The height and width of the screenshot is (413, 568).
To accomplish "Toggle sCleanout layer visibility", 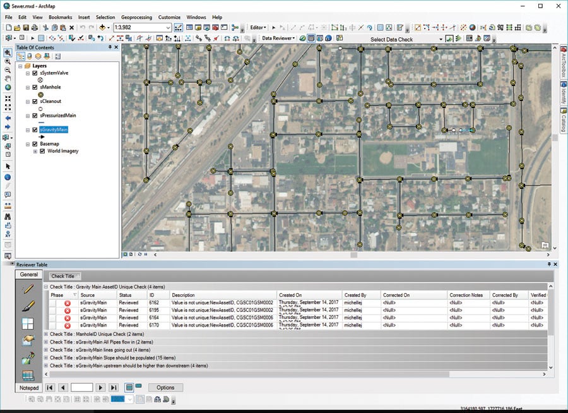I will point(35,101).
